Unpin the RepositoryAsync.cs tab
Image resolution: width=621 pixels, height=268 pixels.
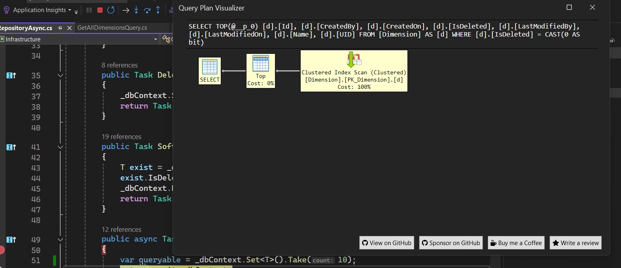pyautogui.click(x=59, y=28)
